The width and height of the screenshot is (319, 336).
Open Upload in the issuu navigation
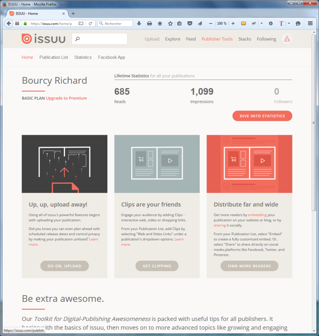(152, 39)
